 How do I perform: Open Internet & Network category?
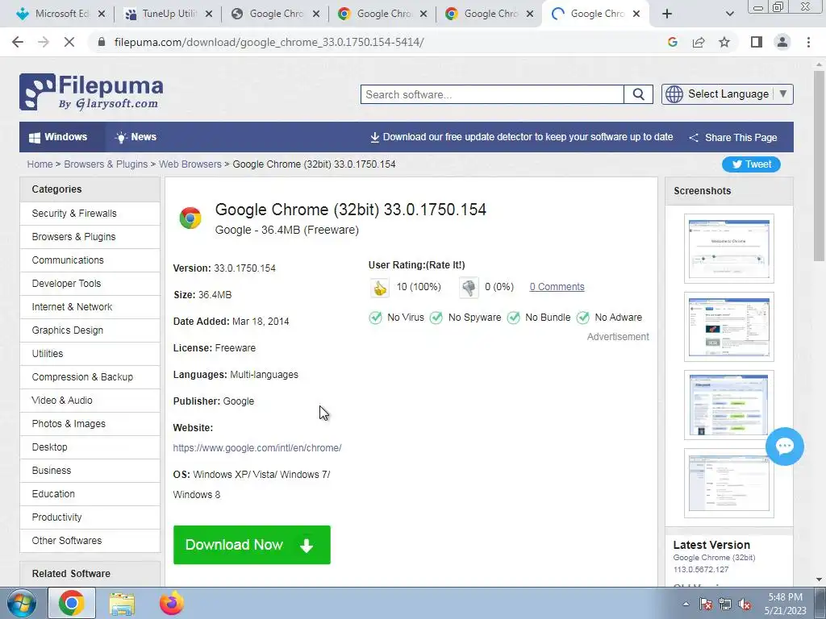(x=90, y=307)
